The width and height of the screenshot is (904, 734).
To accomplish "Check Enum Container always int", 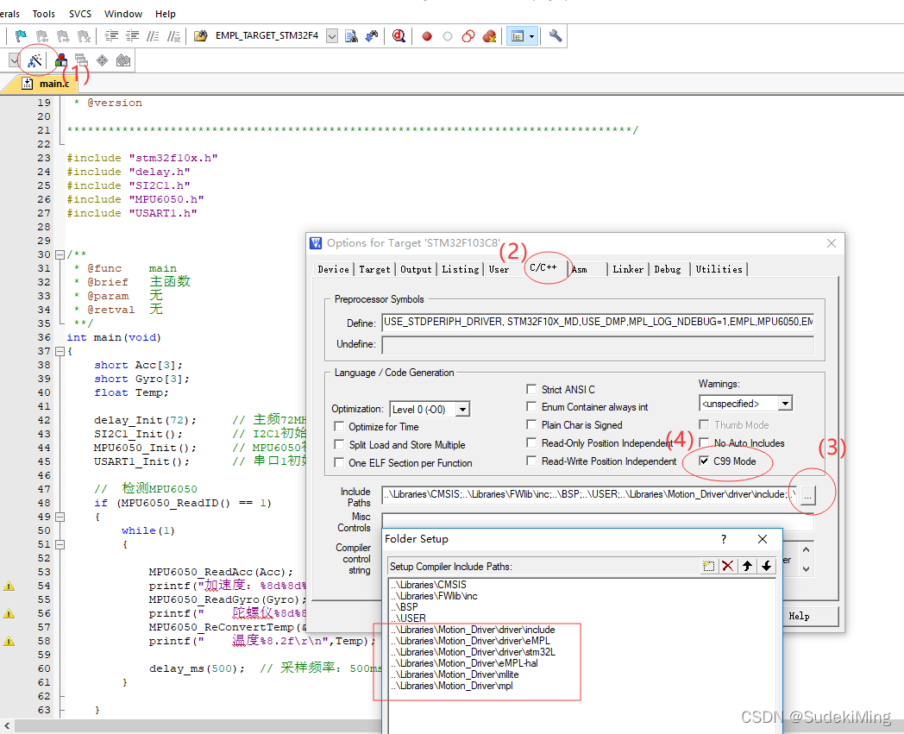I will coord(531,406).
